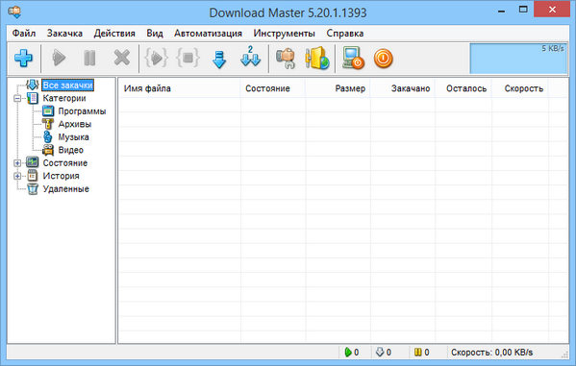Select Все закачки in the tree
This screenshot has width=576, height=366.
point(67,85)
